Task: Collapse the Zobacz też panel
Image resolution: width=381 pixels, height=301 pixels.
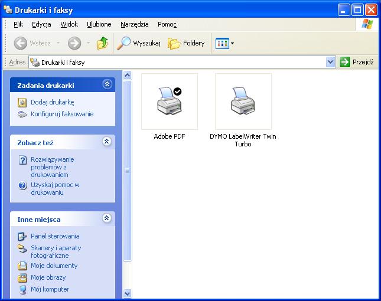Action: point(107,142)
